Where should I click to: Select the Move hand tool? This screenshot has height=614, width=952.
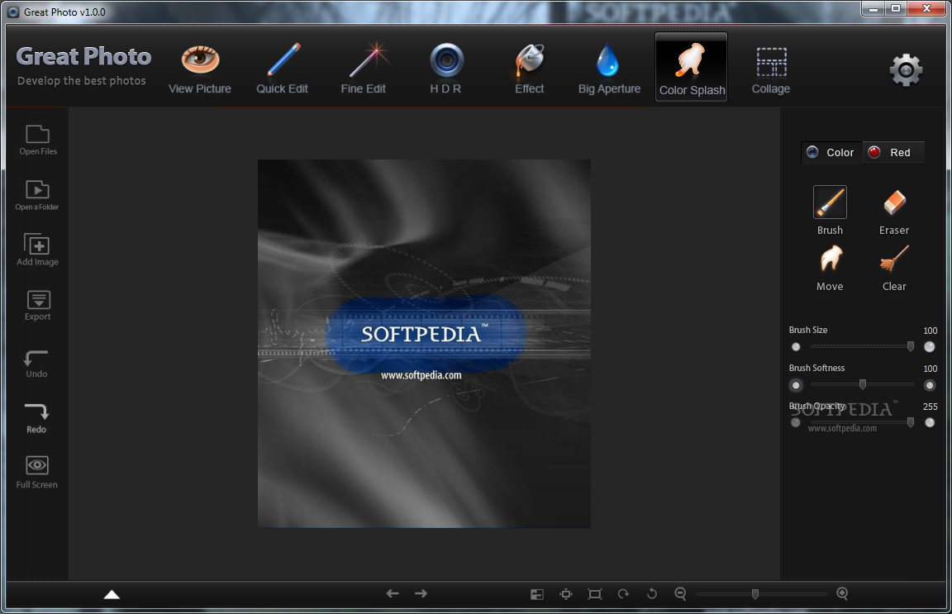point(830,268)
